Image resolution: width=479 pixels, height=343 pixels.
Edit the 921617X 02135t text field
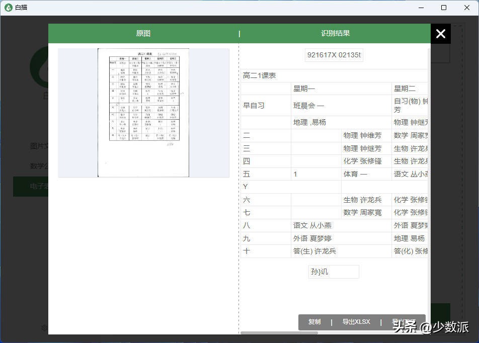[334, 55]
